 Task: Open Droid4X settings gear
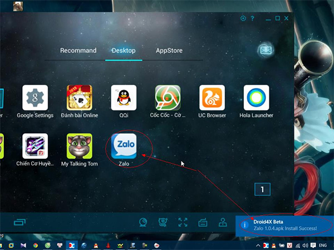[243, 18]
